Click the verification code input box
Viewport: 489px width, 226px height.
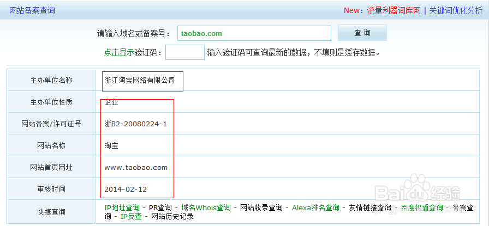pyautogui.click(x=185, y=52)
